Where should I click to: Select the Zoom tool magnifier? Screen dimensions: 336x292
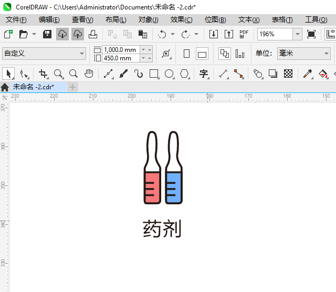(58, 74)
